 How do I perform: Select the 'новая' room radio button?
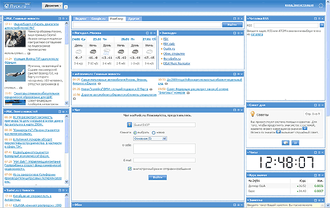[x=154, y=133]
